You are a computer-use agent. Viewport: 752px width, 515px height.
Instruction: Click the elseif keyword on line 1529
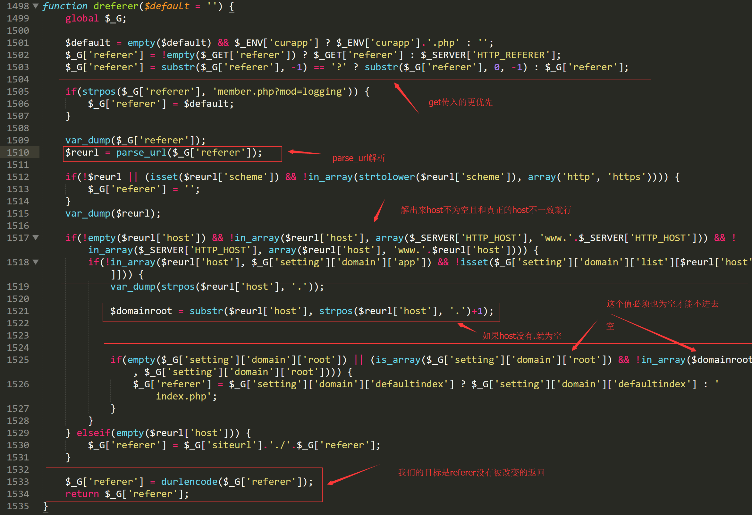click(x=94, y=433)
